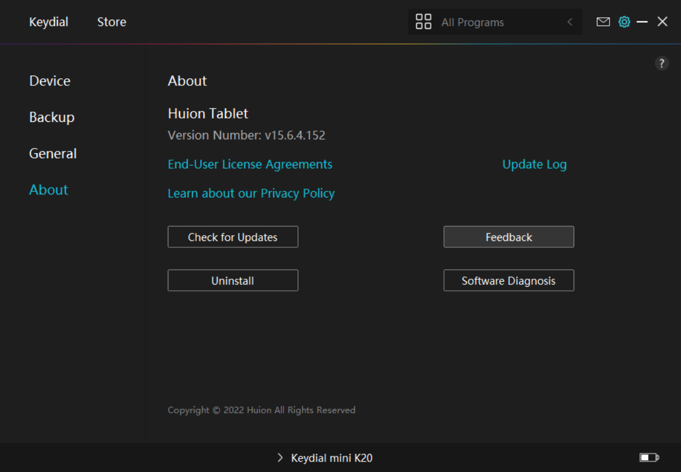681x472 pixels.
Task: Select Device in the sidebar
Action: (50, 81)
